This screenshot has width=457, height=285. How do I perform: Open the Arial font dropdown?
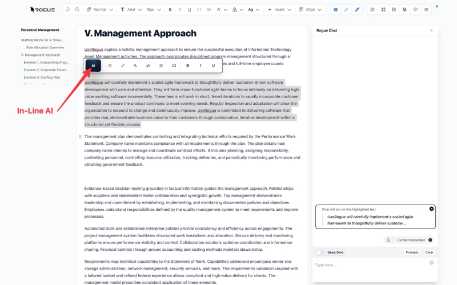click(x=131, y=10)
